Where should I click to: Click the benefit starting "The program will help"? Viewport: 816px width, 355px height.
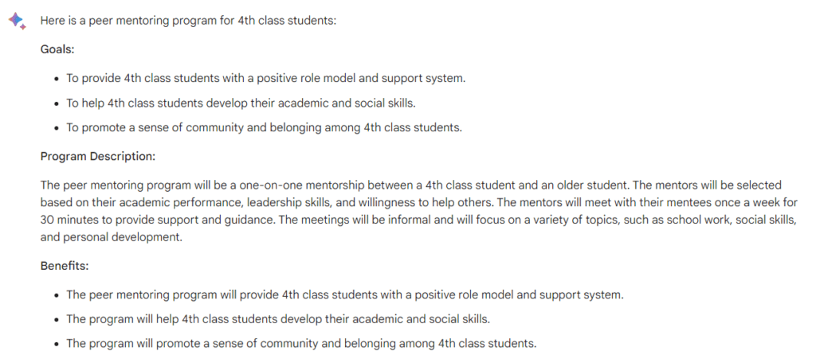(x=278, y=319)
